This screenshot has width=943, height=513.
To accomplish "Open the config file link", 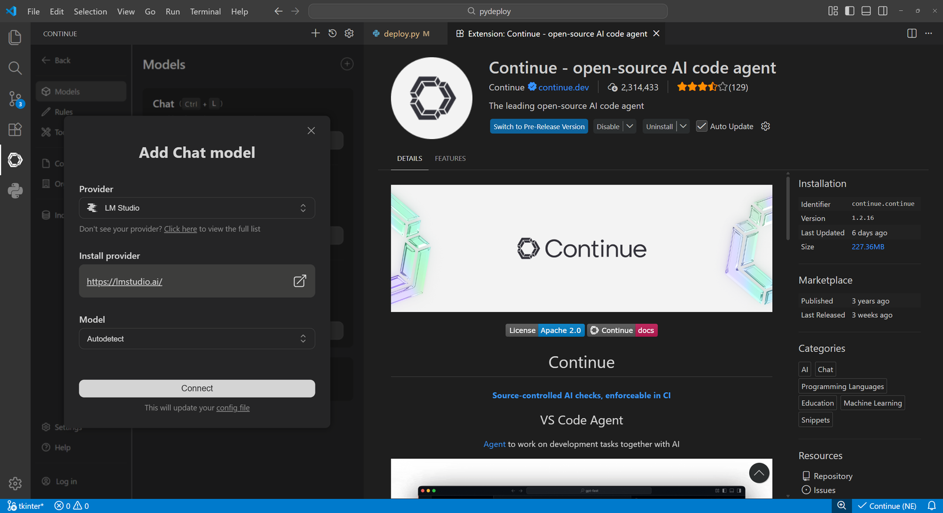I will pyautogui.click(x=233, y=408).
